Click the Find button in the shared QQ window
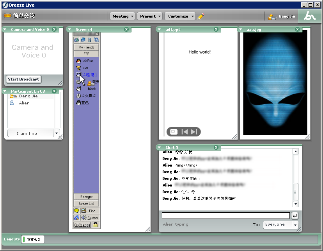This screenshot has width=323, height=251. tap(90, 211)
